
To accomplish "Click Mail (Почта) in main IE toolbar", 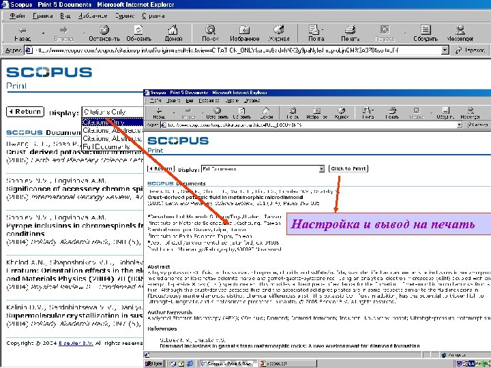I will click(x=314, y=33).
